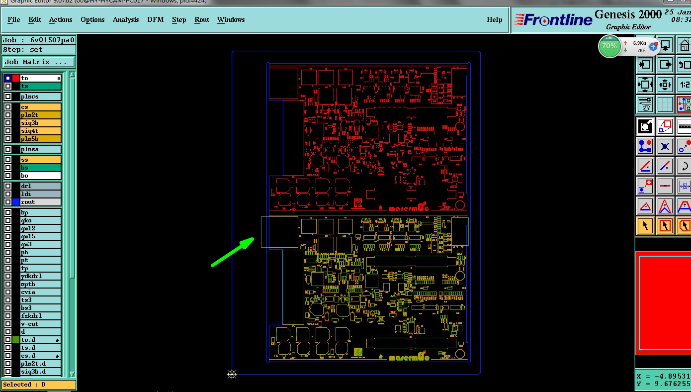Click layer list scrollbar up arrow
The image size is (691, 392).
pos(72,75)
